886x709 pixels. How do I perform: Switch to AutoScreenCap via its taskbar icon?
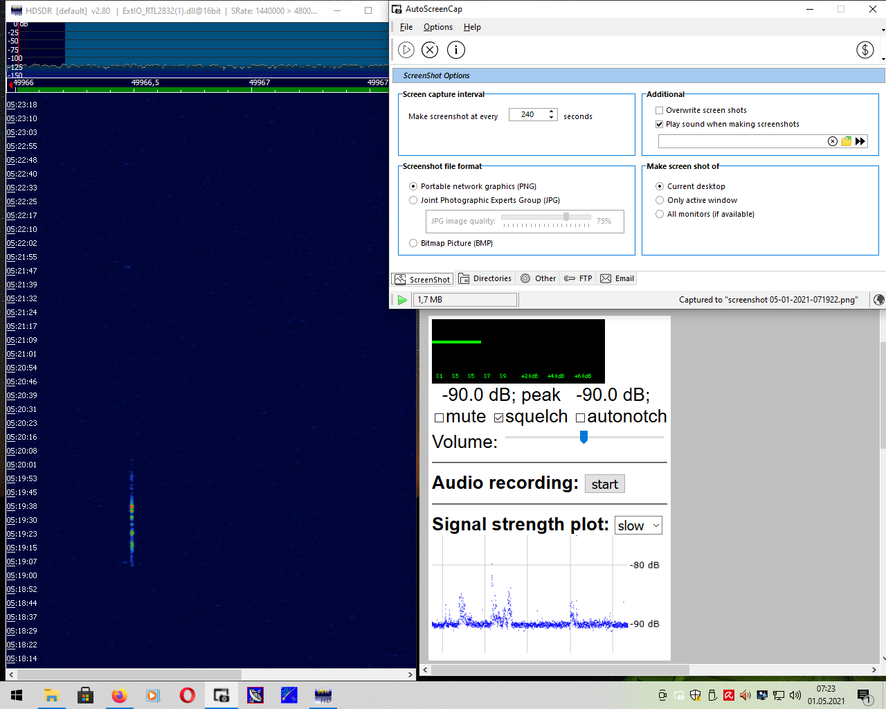pyautogui.click(x=221, y=695)
